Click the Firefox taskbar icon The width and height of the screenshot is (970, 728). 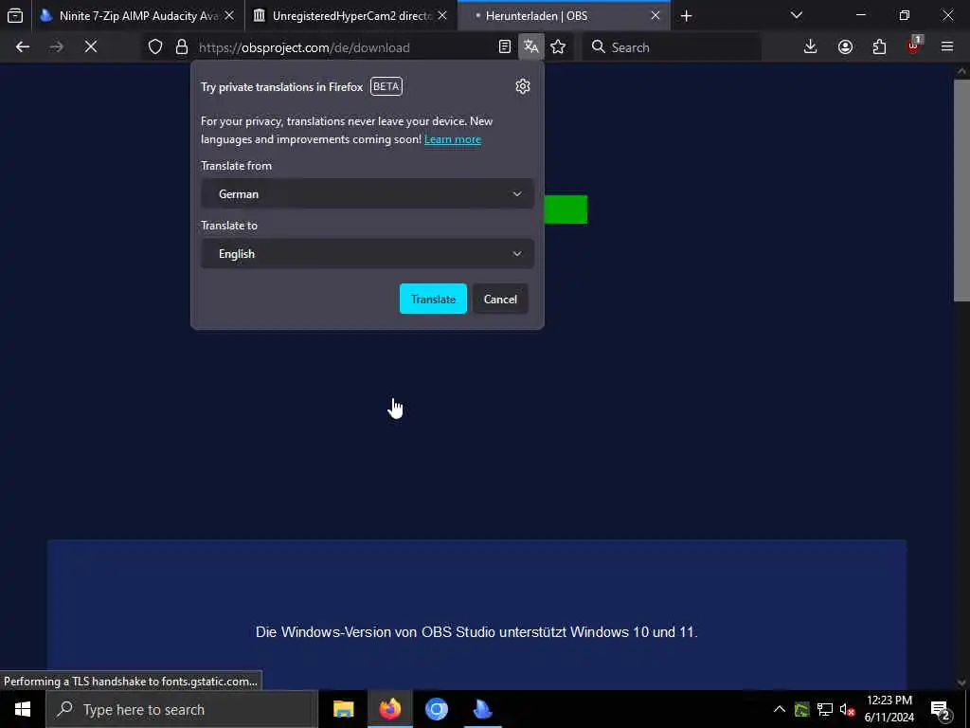[x=389, y=709]
